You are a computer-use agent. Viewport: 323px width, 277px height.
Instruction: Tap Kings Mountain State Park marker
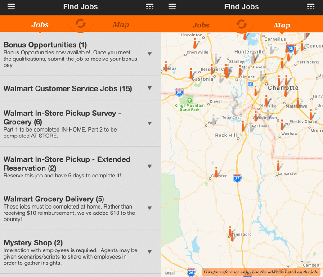point(189,100)
